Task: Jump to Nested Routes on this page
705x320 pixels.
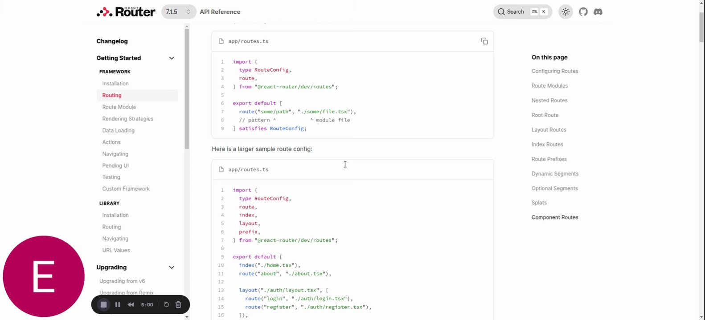Action: point(549,100)
